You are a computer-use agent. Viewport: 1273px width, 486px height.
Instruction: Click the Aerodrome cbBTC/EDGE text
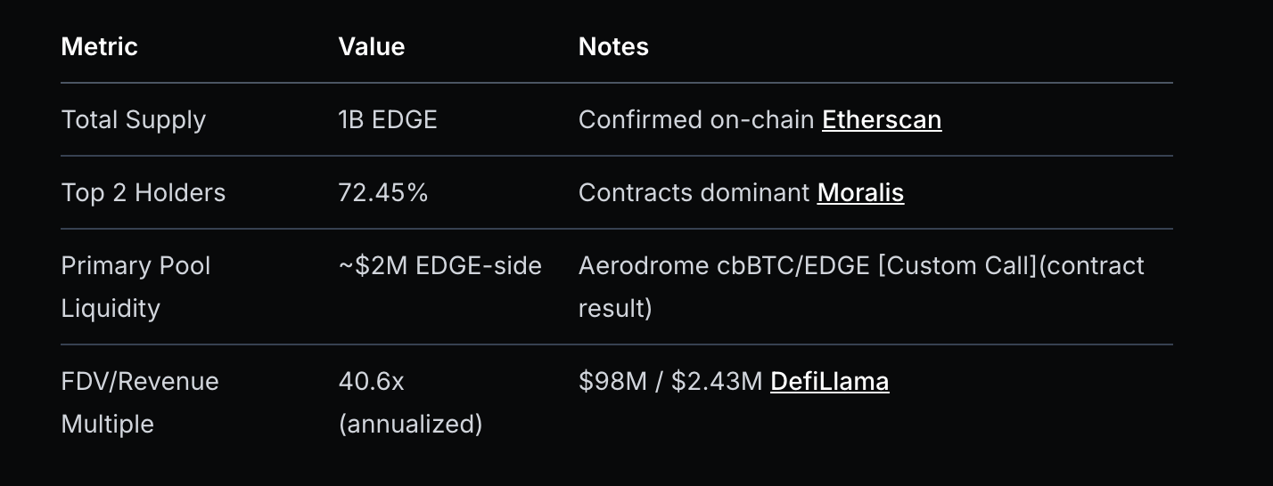pos(724,265)
